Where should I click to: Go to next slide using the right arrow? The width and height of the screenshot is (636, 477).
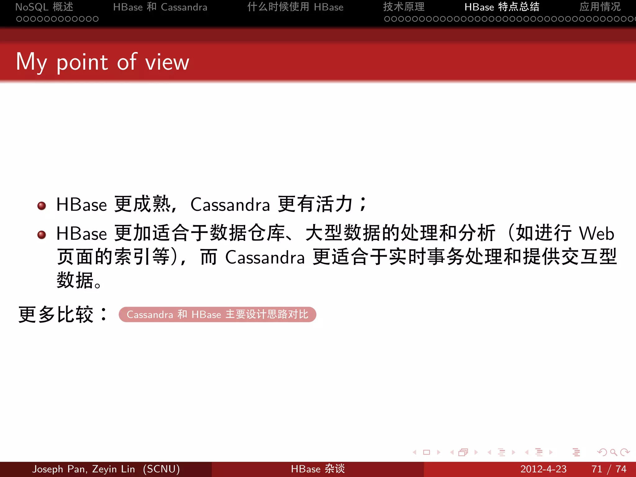click(x=438, y=452)
